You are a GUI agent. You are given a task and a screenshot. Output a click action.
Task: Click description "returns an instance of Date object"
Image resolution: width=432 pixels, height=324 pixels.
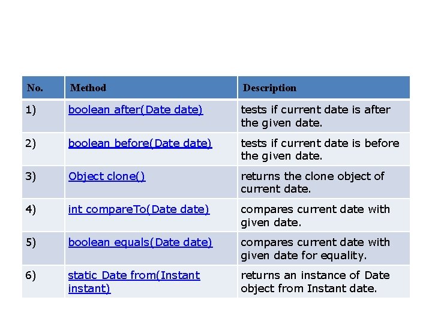(315, 281)
